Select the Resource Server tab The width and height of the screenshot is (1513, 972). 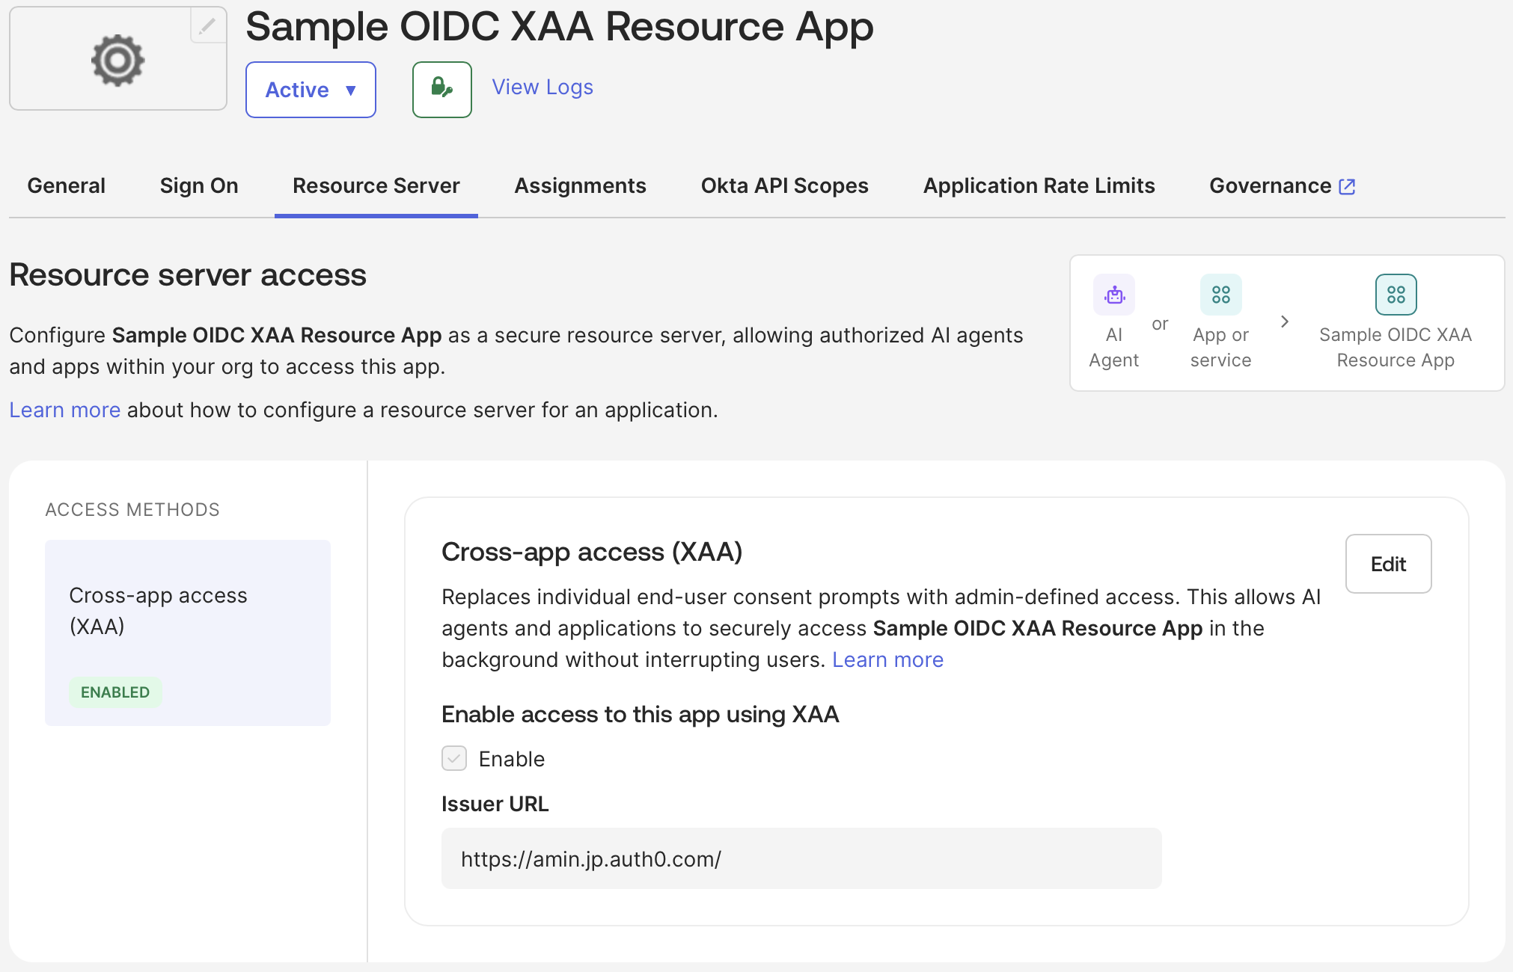pyautogui.click(x=376, y=185)
